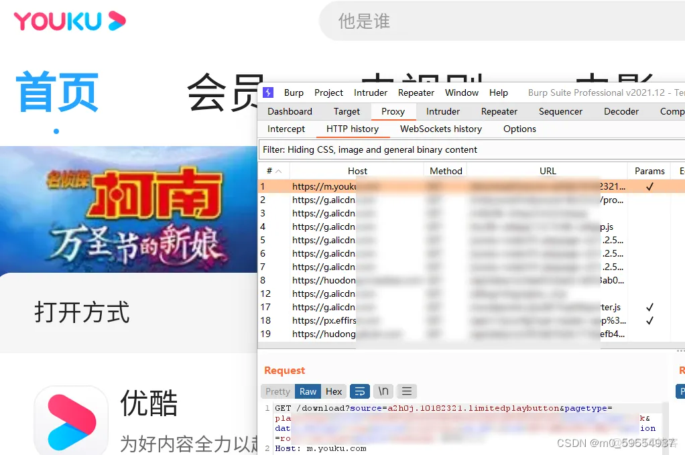Switch to the Repeater tool tab
The width and height of the screenshot is (685, 455).
tap(499, 111)
